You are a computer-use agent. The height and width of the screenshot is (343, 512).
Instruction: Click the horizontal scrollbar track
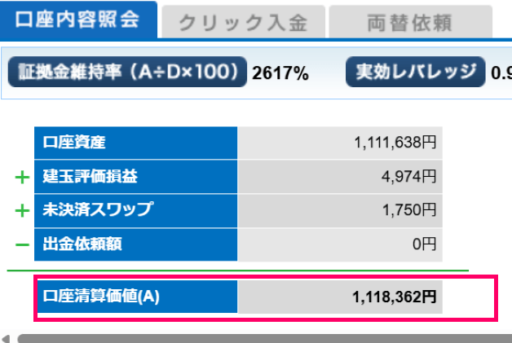261,337
